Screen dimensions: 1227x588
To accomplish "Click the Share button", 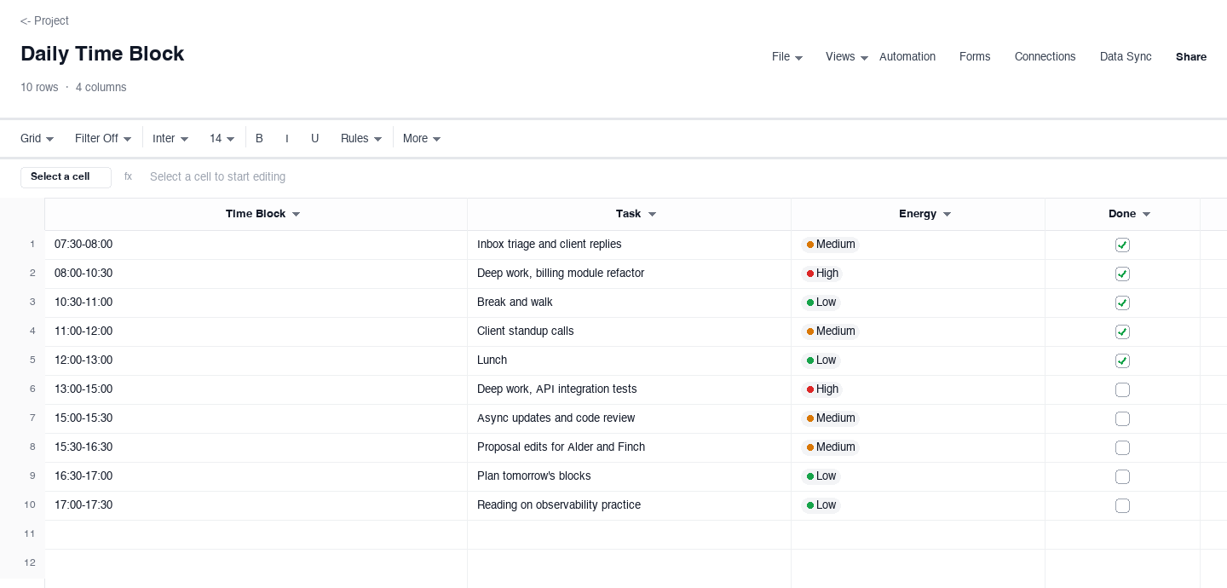I will (1191, 57).
